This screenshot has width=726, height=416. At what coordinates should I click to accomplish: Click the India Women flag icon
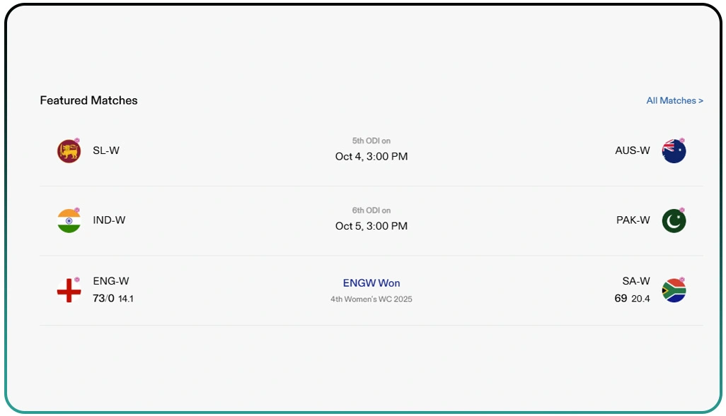coord(69,221)
